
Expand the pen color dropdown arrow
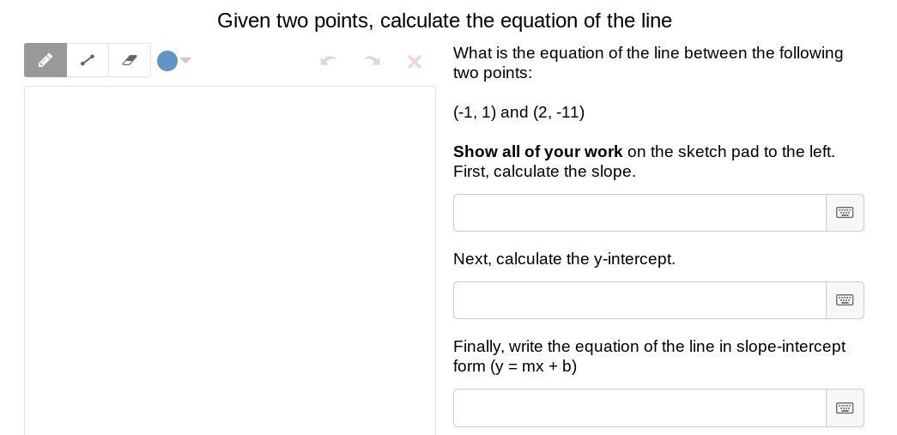(185, 60)
